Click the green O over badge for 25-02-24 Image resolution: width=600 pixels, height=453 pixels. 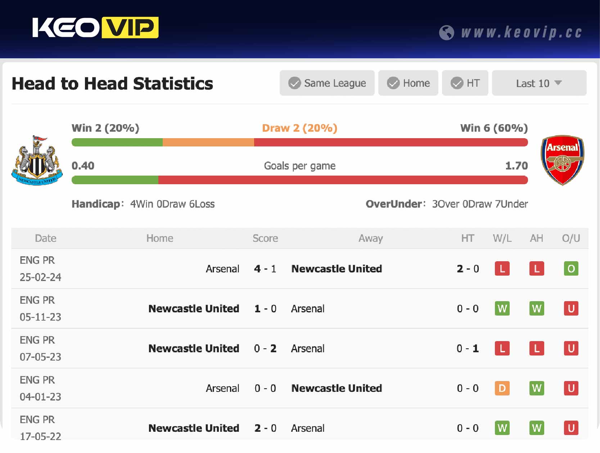click(x=571, y=268)
